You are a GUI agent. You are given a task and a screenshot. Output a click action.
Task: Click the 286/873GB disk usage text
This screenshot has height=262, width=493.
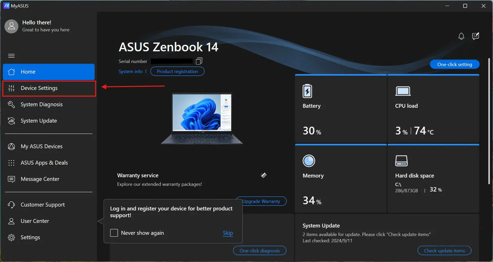tap(406, 191)
